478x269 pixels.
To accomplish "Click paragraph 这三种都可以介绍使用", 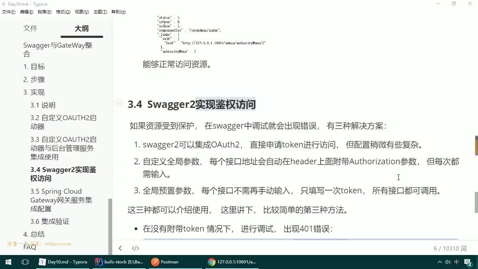I will 238,210.
